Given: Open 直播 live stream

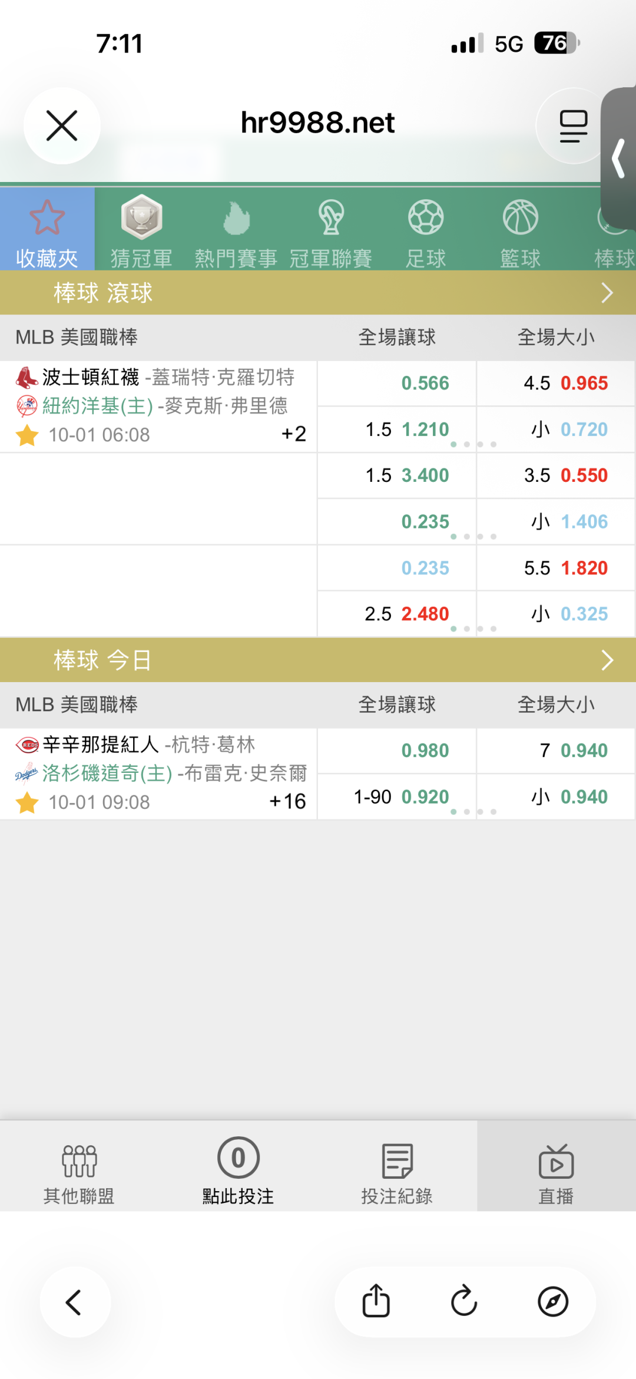Looking at the screenshot, I should tap(556, 1169).
